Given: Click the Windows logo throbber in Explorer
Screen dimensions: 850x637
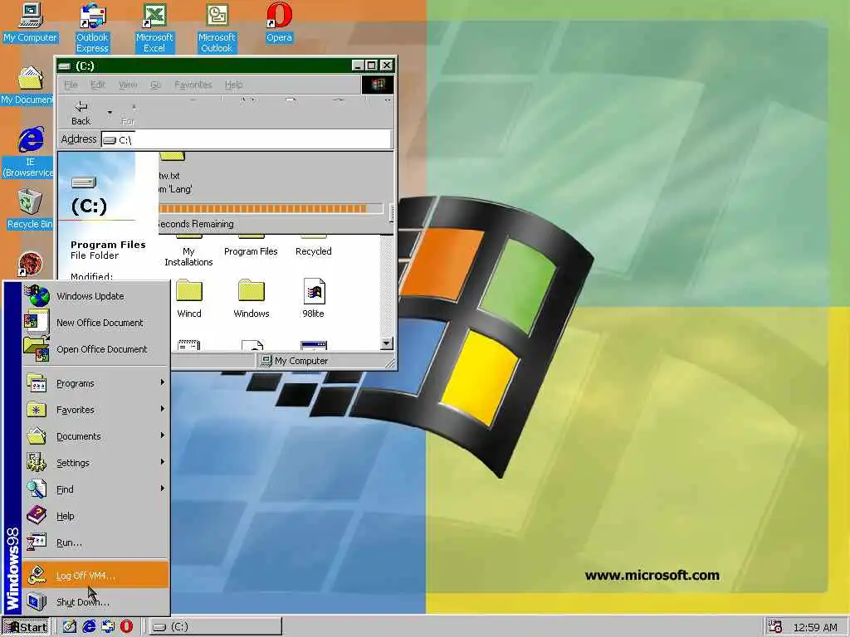Looking at the screenshot, I should (x=378, y=85).
